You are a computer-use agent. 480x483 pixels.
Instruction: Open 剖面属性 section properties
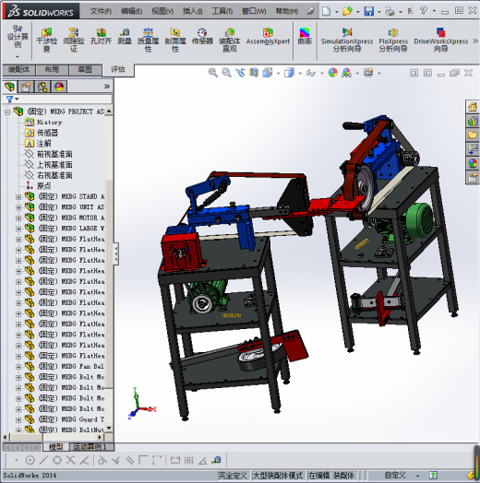point(174,40)
